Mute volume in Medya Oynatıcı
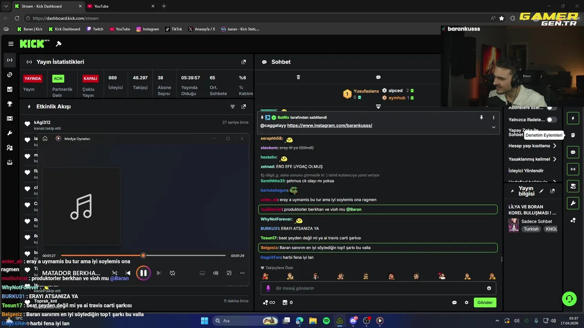584x328 pixels. [215, 273]
